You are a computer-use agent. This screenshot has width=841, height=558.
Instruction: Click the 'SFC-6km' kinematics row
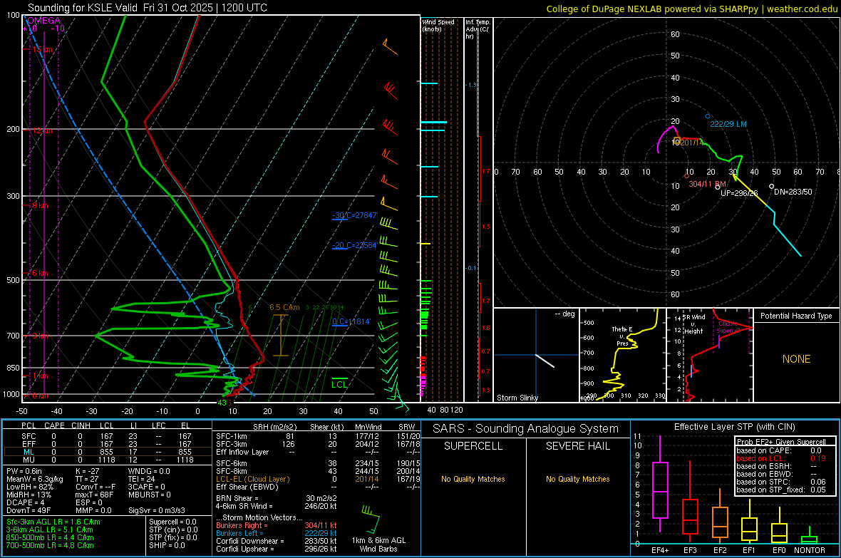point(318,463)
